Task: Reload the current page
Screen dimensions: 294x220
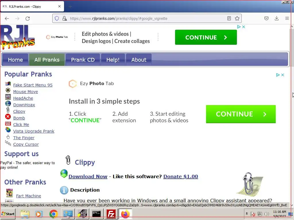Action: (28, 18)
